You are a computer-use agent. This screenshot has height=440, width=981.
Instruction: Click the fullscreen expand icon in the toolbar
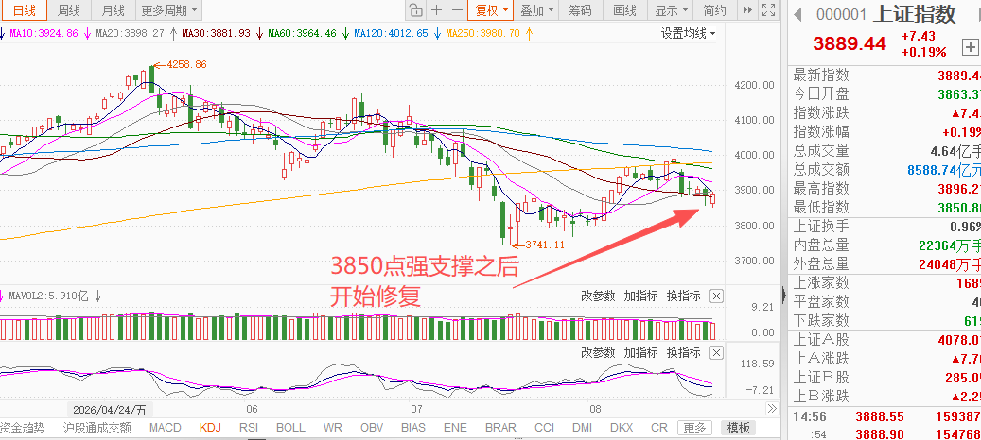click(769, 10)
